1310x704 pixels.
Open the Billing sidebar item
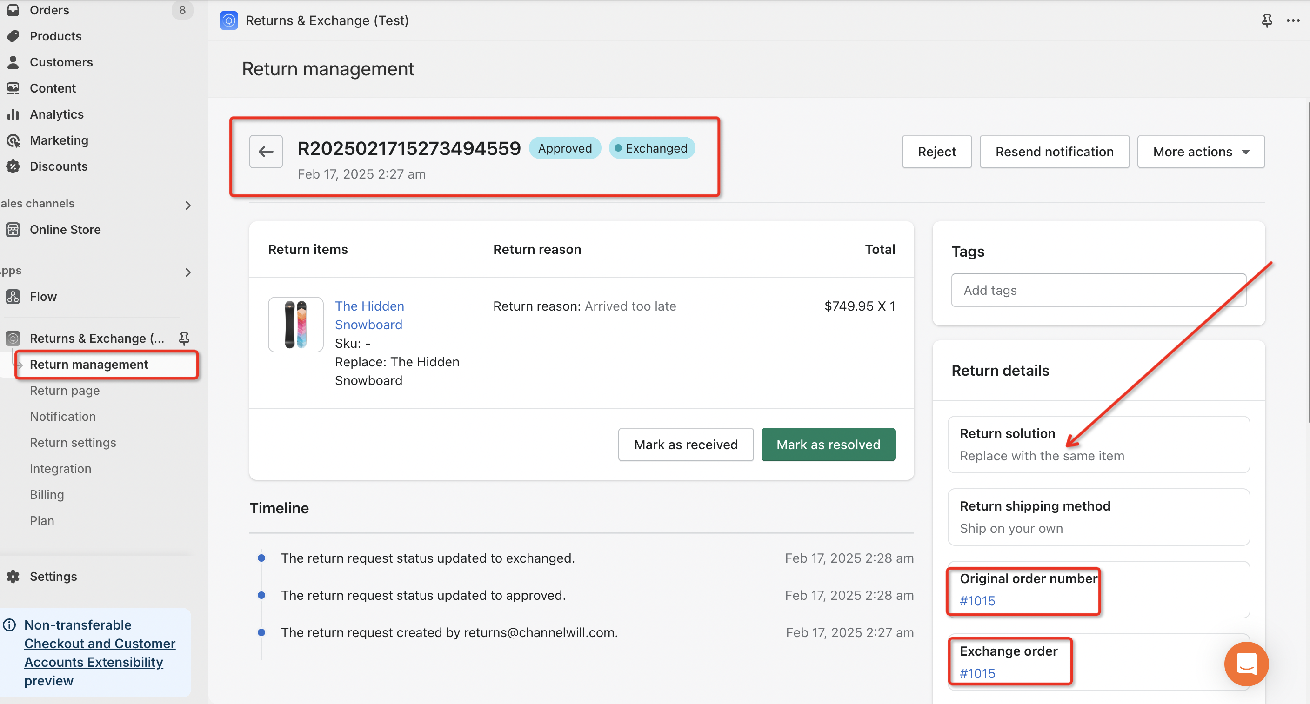pos(47,495)
